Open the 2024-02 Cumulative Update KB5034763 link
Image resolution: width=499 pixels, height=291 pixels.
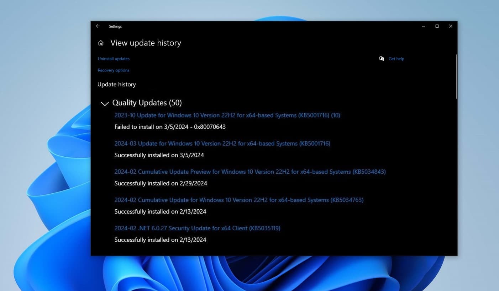(238, 200)
